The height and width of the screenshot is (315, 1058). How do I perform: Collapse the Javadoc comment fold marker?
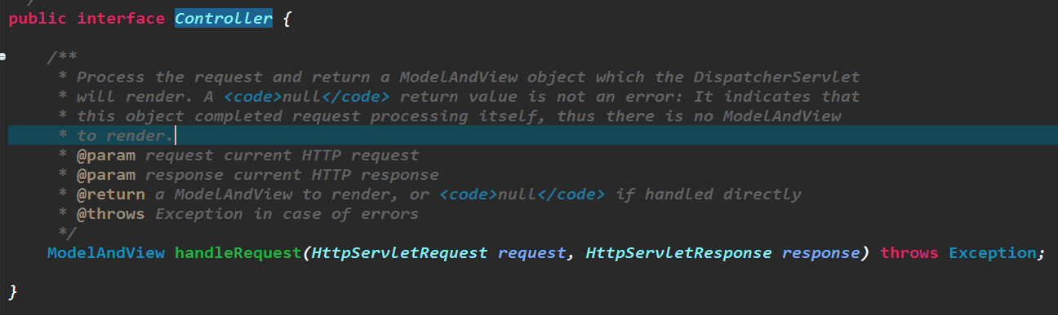[x=2, y=57]
